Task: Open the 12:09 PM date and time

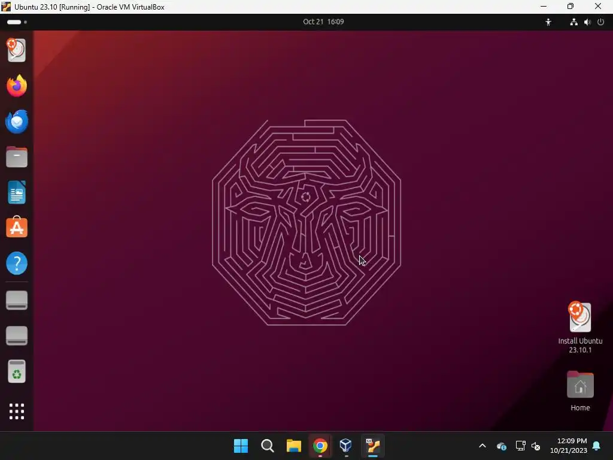Action: coord(569,446)
